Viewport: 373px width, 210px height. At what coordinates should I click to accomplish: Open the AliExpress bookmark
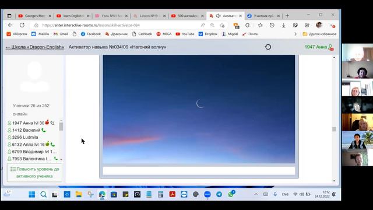coord(17,34)
